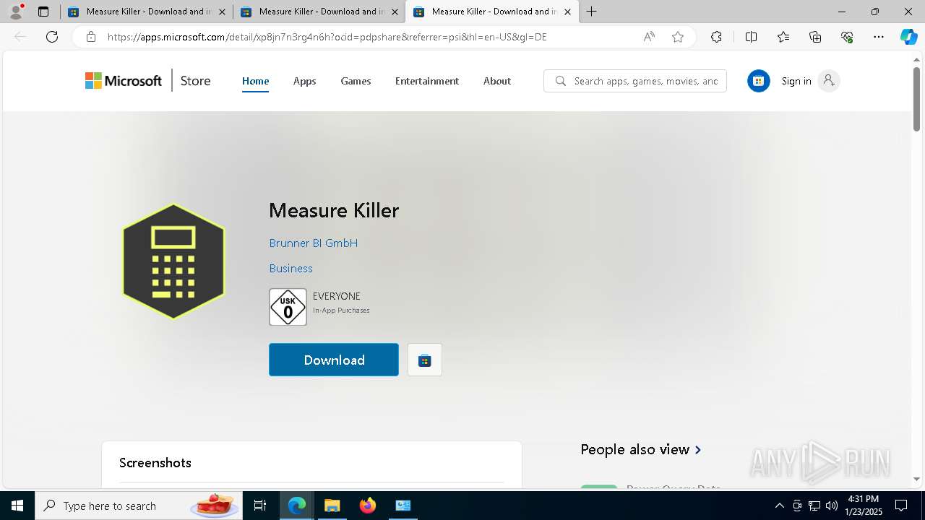Select the Home navigation item
This screenshot has height=520, width=925.
pyautogui.click(x=255, y=81)
